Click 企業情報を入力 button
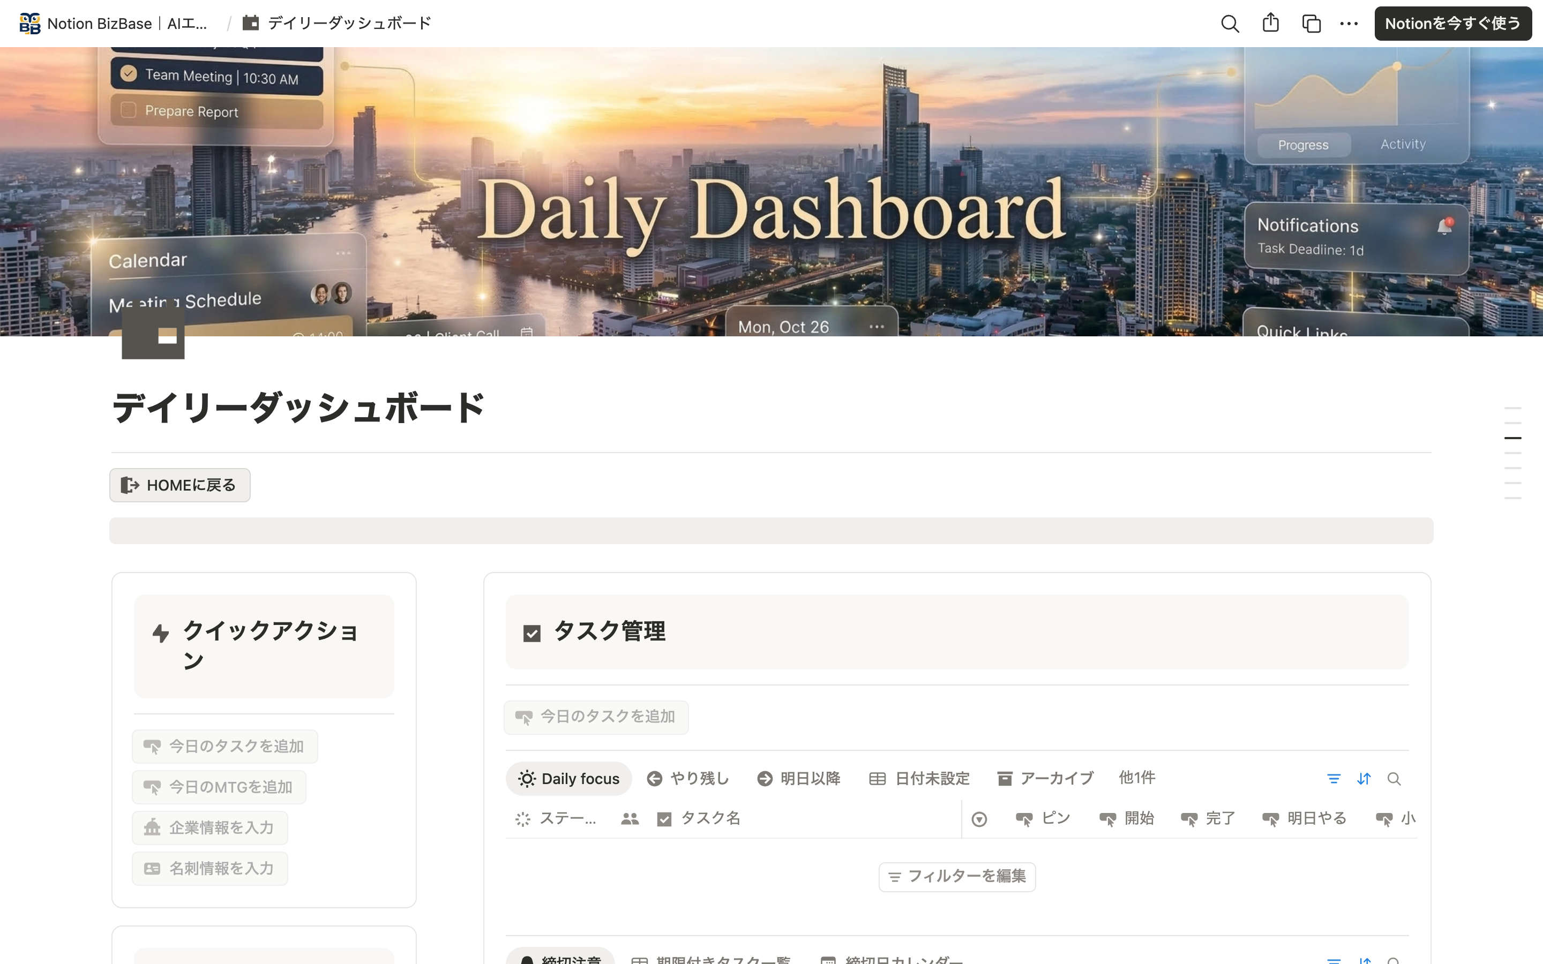 tap(210, 827)
